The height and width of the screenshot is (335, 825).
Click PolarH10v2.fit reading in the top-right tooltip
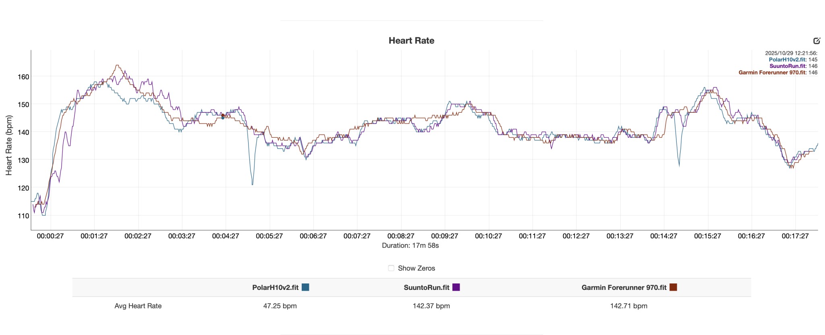793,60
